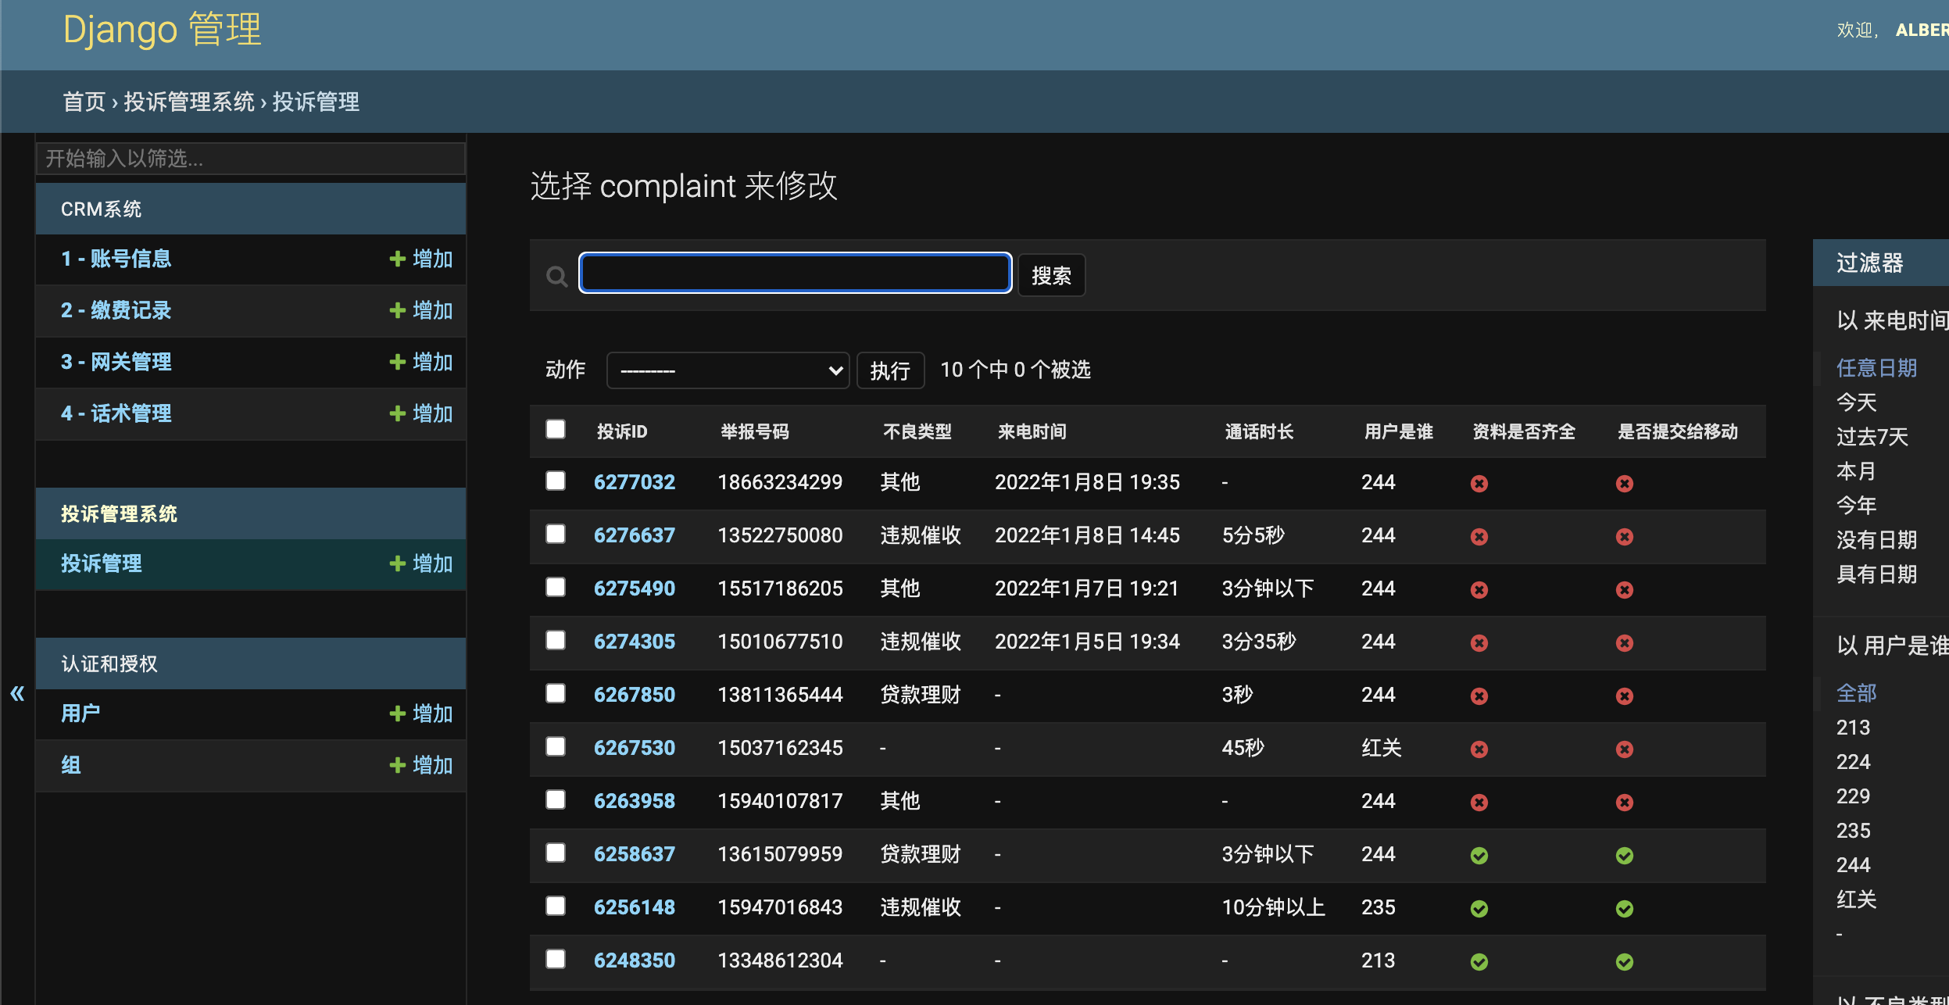This screenshot has height=1005, width=1949.
Task: Click the plus add icon for 用户
Action: (398, 714)
